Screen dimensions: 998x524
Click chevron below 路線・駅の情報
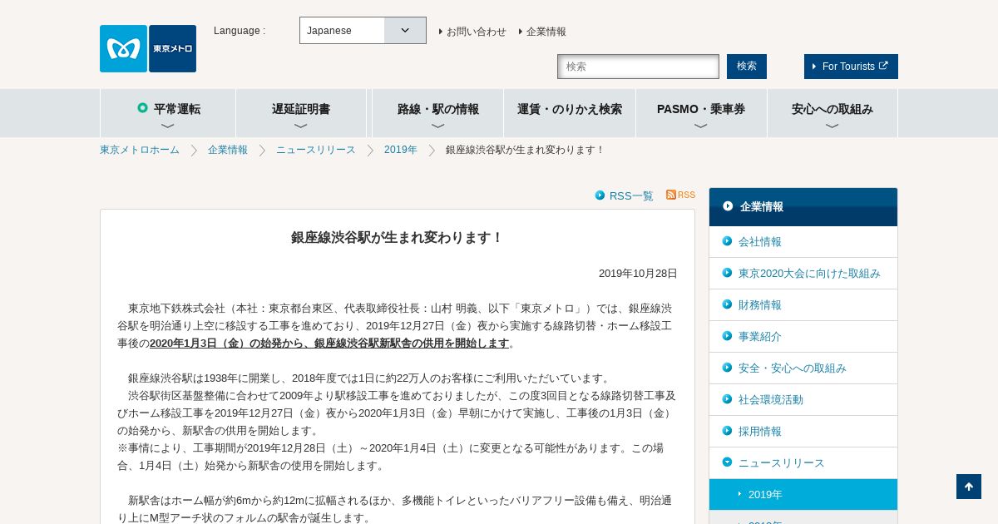click(438, 126)
